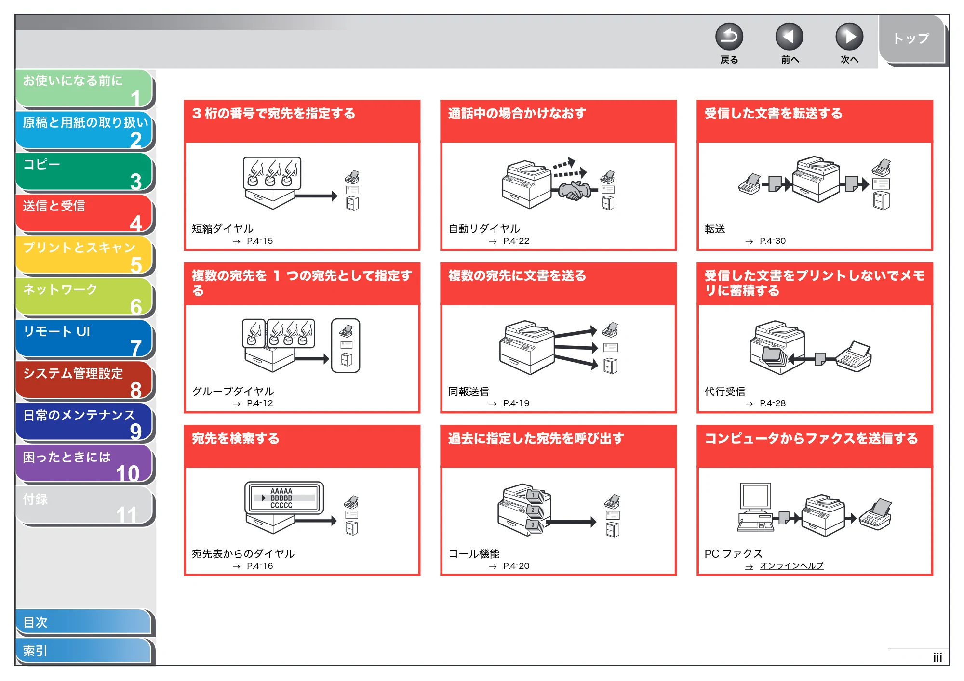Click heading 受信した文書を転送する
The image size is (964, 681).
[x=773, y=114]
